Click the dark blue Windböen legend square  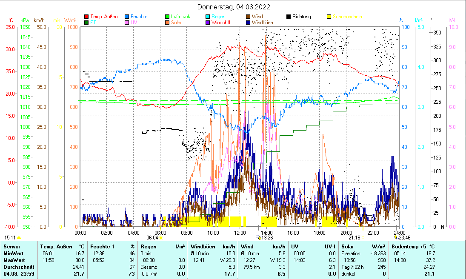coord(248,22)
